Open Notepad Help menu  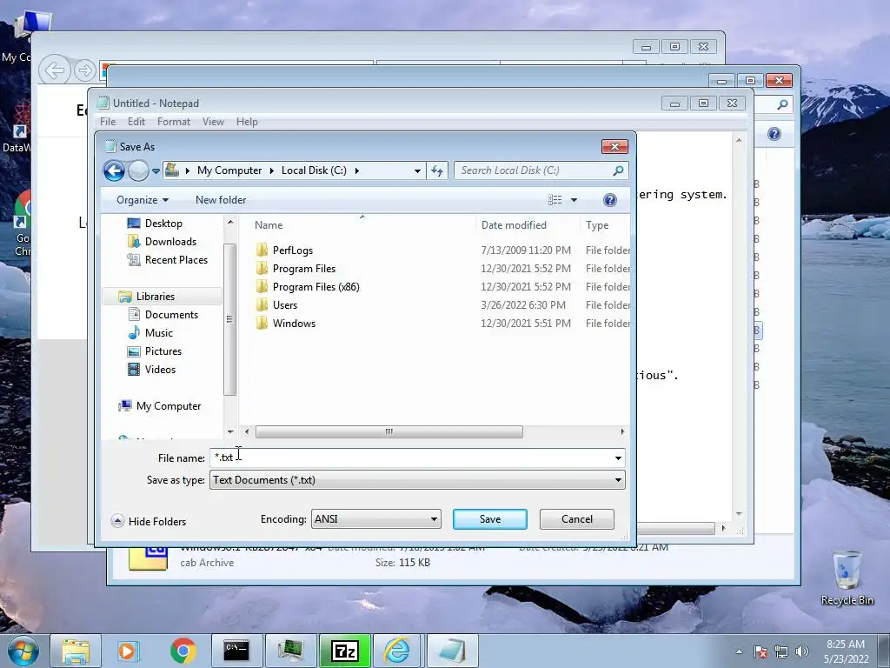coord(247,122)
